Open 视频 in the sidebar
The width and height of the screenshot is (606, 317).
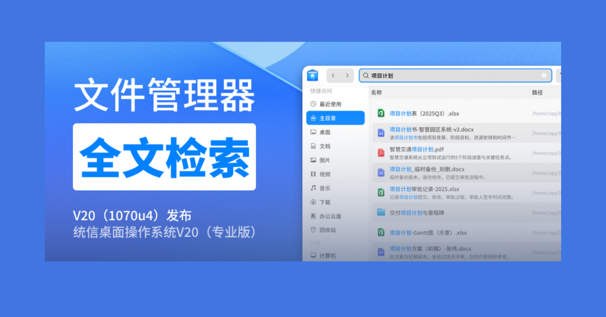coord(335,174)
